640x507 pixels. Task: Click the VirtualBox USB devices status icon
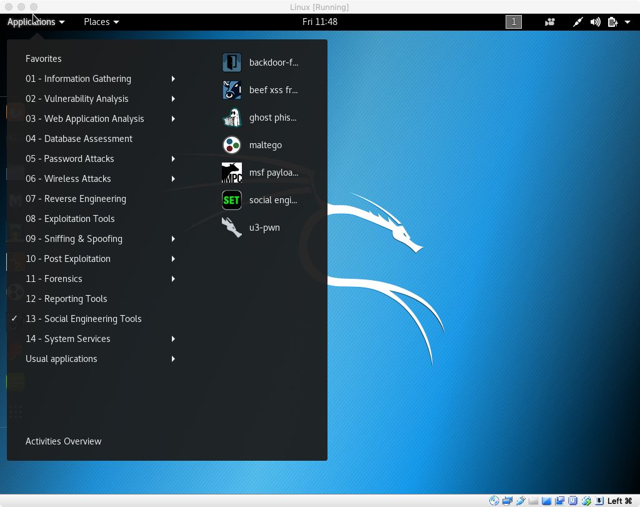pyautogui.click(x=521, y=501)
